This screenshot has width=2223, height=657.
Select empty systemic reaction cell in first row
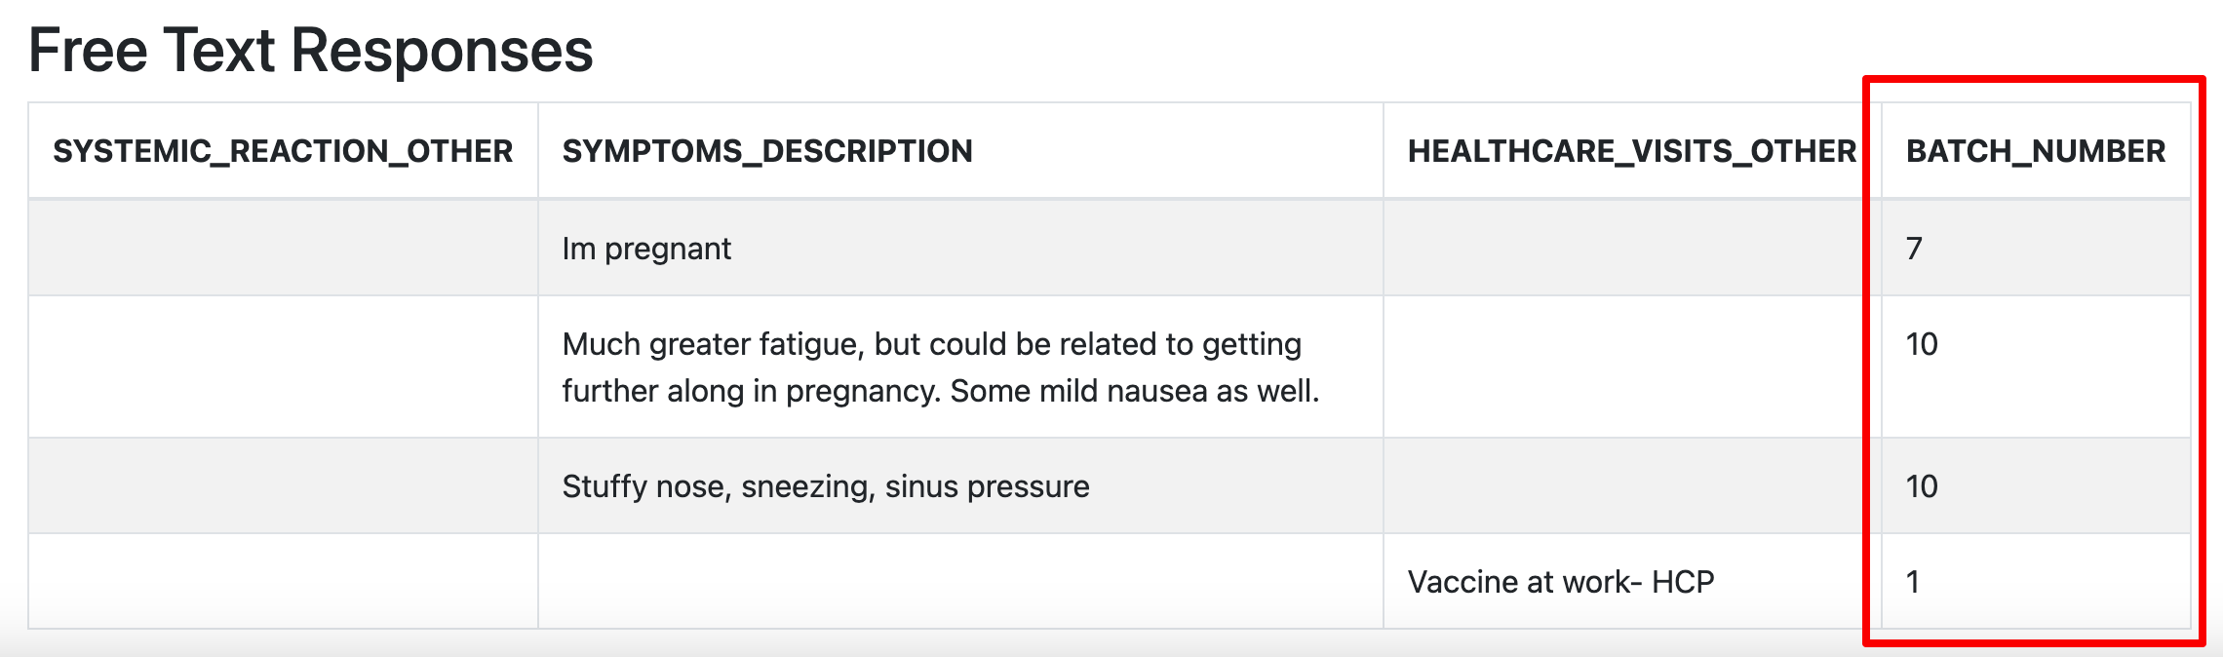coord(283,248)
